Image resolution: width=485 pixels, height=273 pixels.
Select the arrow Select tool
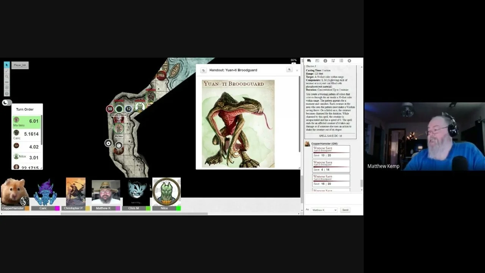tap(7, 65)
